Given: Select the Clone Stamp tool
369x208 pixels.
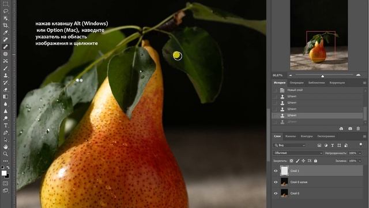Looking at the screenshot, I should [x=5, y=76].
